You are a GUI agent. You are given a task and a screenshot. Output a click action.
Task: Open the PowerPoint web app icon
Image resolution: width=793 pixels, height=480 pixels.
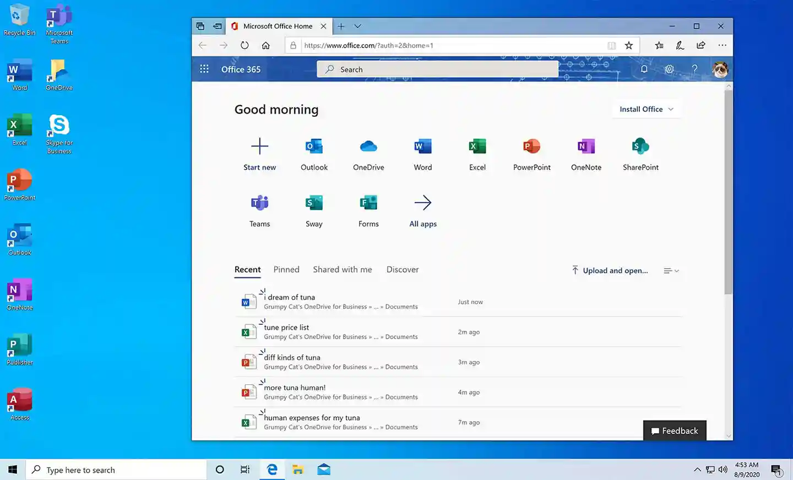(531, 147)
